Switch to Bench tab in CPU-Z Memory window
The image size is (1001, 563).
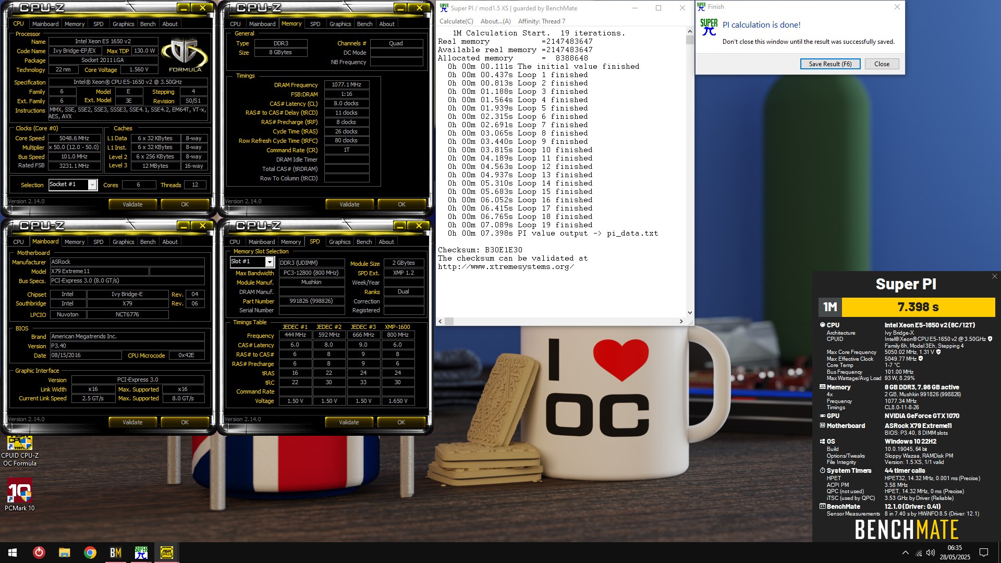(x=364, y=24)
